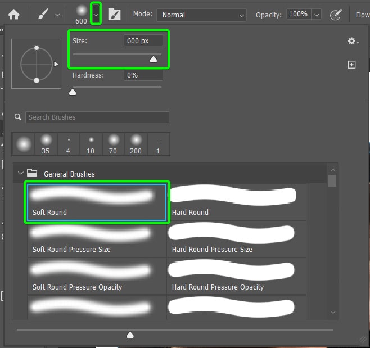Click the Size slider handle

click(153, 59)
